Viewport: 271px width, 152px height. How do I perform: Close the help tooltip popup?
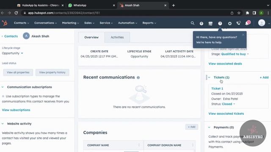(243, 35)
